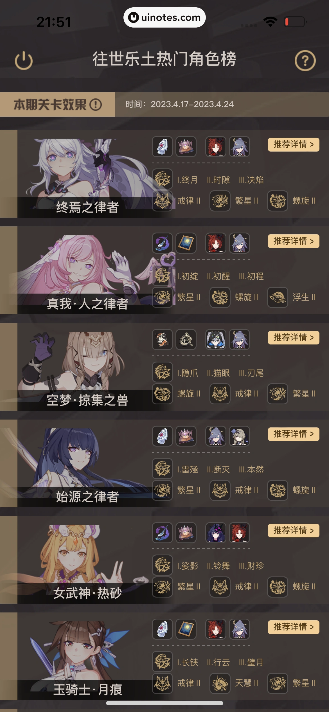Select 戒律 II sigil icon for 终焉之律者

(162, 201)
